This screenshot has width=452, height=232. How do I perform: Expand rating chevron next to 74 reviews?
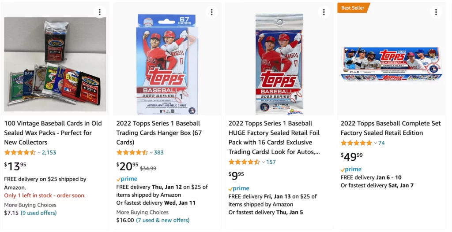(x=376, y=143)
